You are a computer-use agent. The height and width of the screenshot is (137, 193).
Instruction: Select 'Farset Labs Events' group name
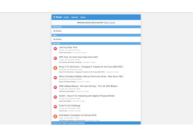(x=65, y=53)
